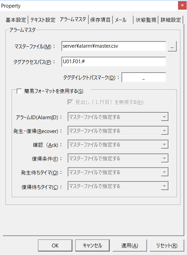Expand the 復帰待ちタイマ(C) dropdown
Viewport: 187px width, 255px height.
click(118, 186)
